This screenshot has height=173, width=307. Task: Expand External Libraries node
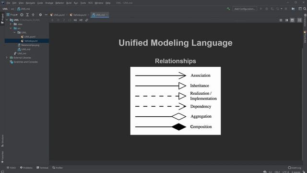click(x=7, y=58)
